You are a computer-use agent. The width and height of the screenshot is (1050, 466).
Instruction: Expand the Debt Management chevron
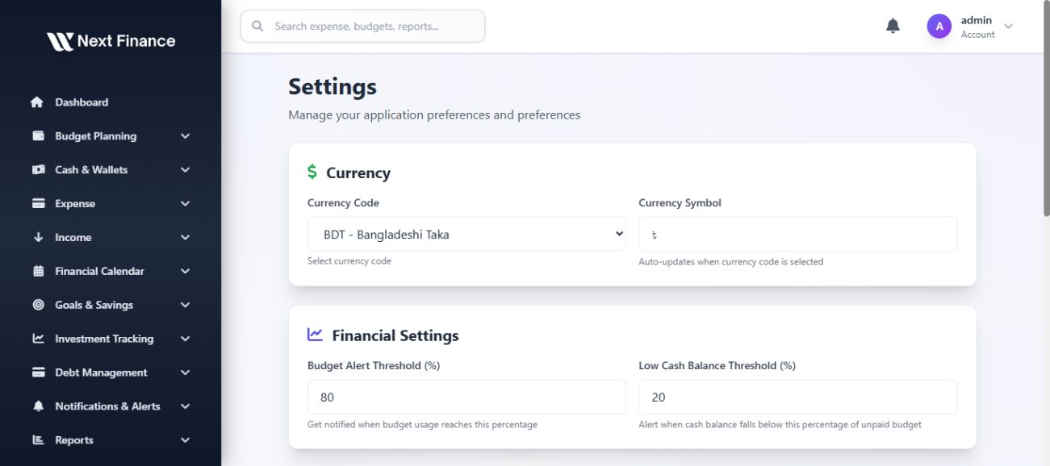[x=185, y=373]
